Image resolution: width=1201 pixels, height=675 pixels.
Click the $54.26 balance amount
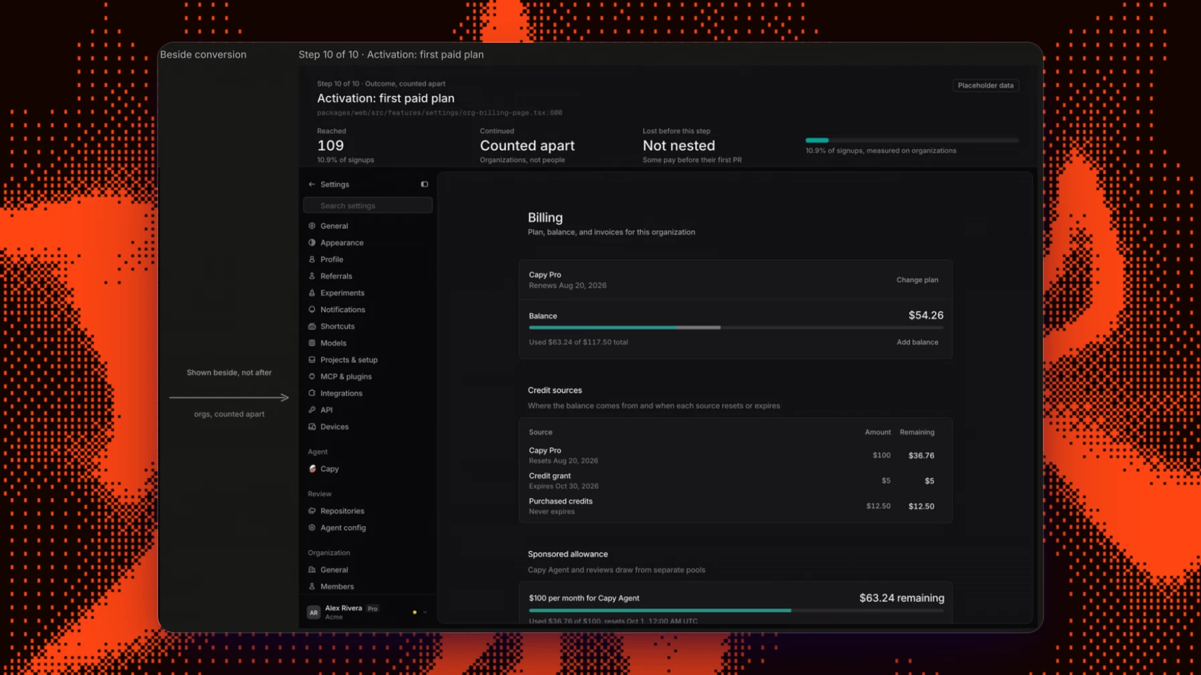click(x=926, y=315)
